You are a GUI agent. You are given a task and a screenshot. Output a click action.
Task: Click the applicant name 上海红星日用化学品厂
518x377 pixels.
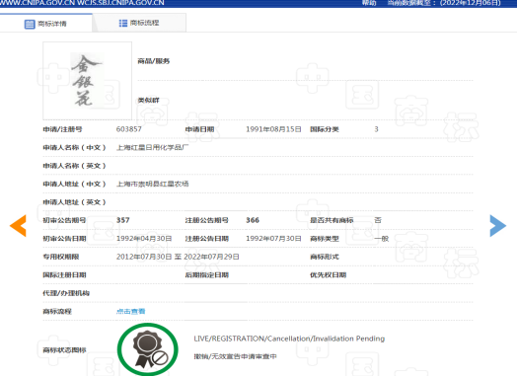(153, 147)
